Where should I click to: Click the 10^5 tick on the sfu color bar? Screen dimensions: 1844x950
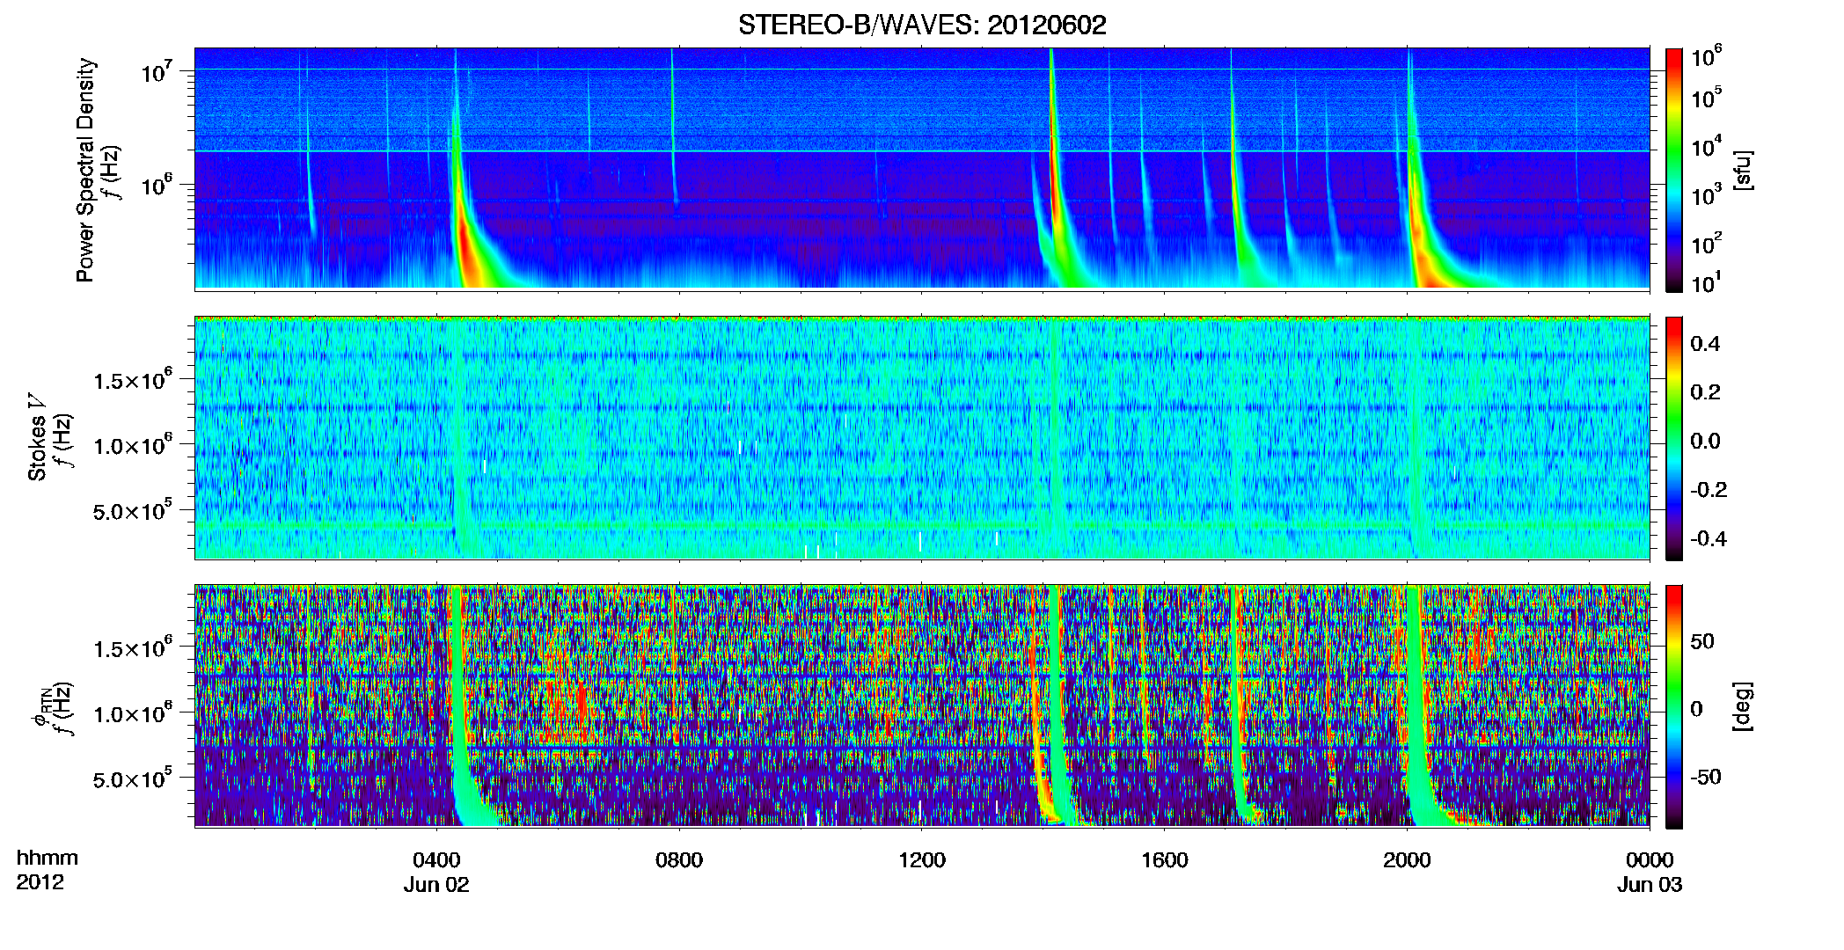pyautogui.click(x=1706, y=97)
